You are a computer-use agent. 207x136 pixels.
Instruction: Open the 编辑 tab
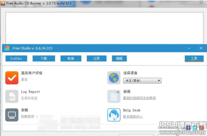click(119, 58)
